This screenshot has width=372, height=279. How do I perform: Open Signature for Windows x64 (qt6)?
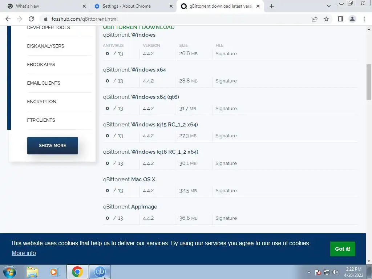click(226, 108)
